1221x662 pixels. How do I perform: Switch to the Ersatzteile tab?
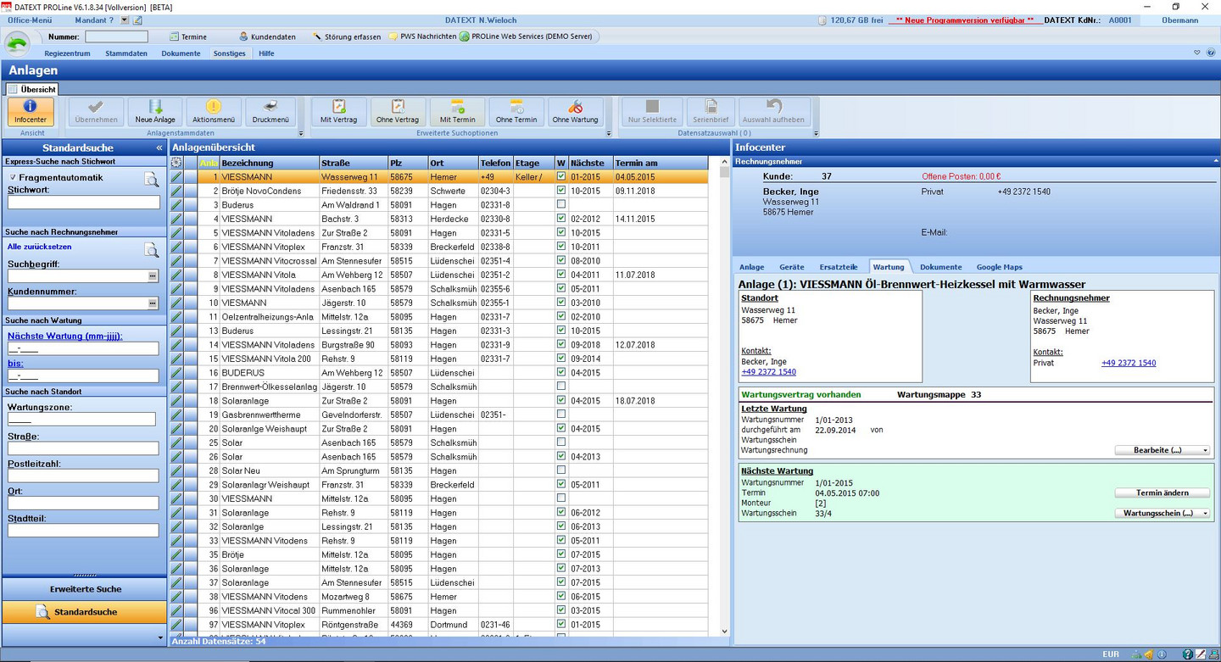[839, 267]
